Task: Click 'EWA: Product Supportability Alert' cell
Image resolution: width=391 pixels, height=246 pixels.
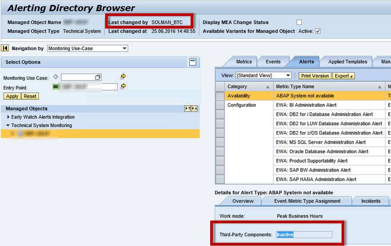Action: coord(329,161)
